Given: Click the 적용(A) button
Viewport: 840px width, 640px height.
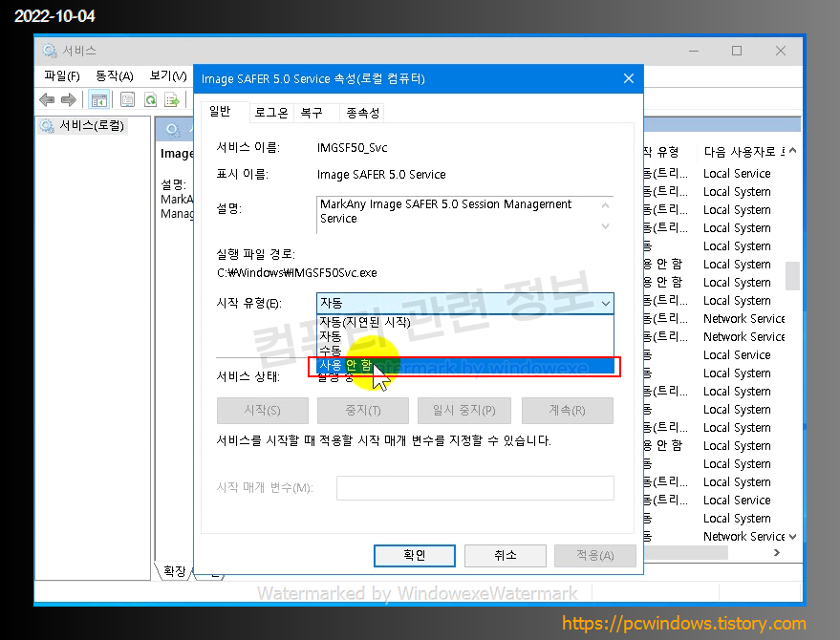Looking at the screenshot, I should 595,555.
